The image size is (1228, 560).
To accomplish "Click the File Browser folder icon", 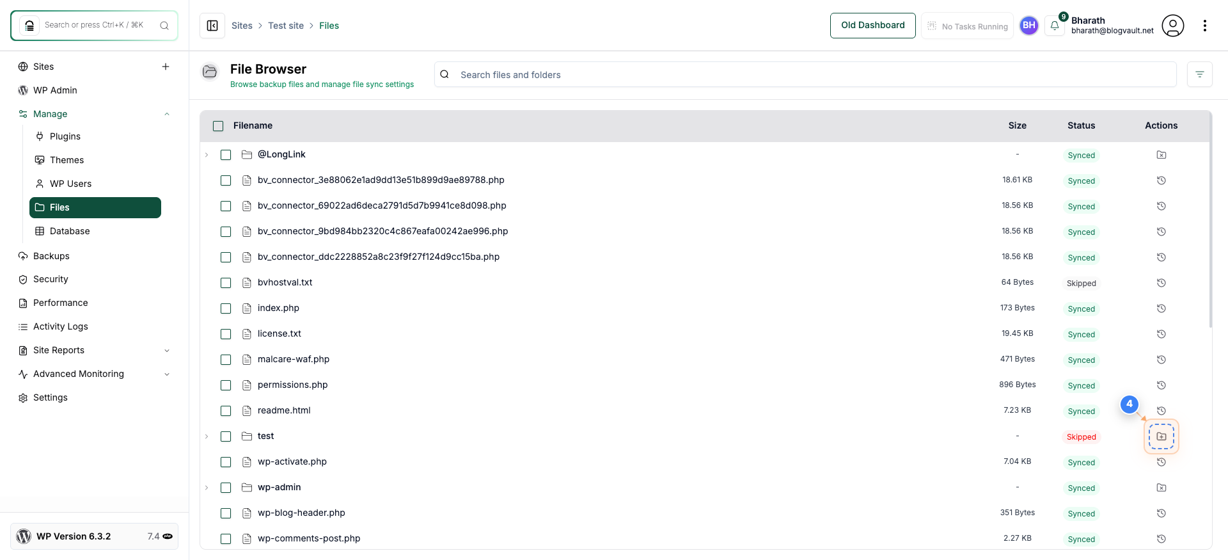I will tap(210, 72).
